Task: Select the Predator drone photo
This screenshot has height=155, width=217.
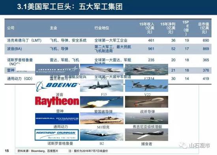Action: tap(146, 135)
